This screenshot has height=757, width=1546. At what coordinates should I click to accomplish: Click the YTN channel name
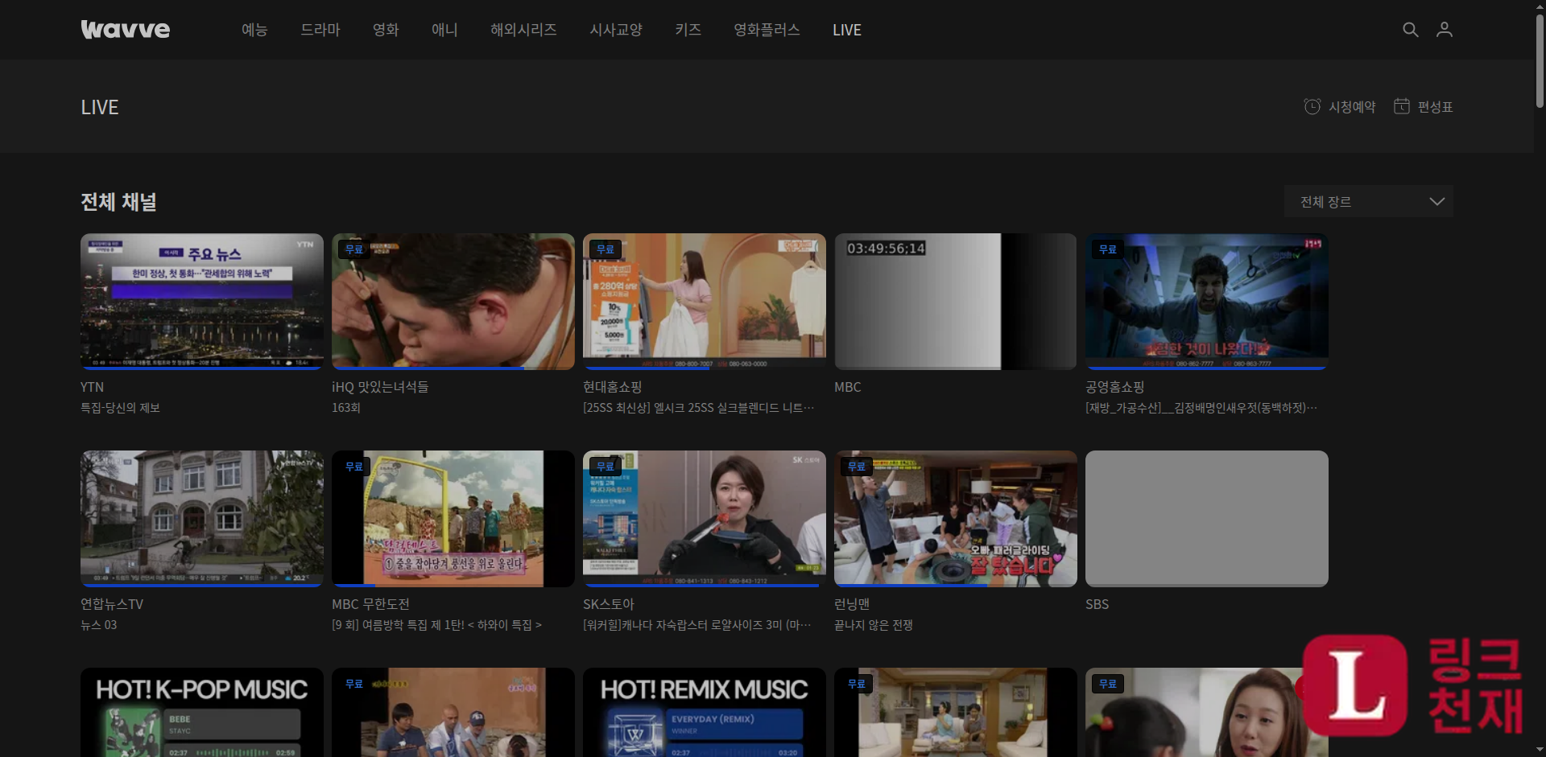point(92,387)
